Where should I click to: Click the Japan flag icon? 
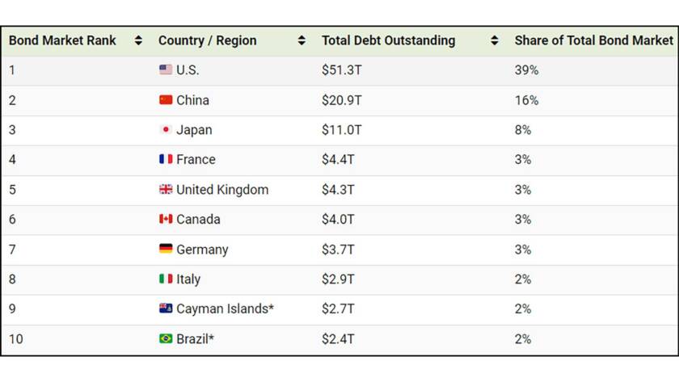(x=166, y=129)
